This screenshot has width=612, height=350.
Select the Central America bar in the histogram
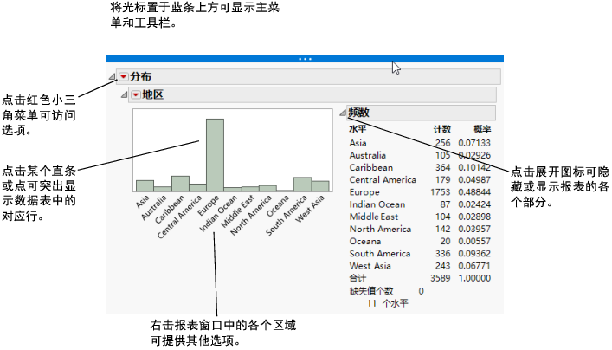[x=198, y=188]
